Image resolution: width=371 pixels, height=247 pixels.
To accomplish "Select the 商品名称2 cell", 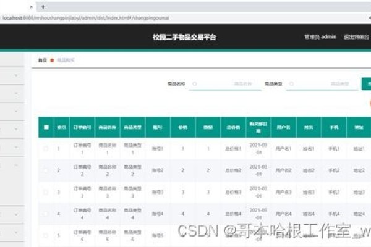I will [108, 170].
